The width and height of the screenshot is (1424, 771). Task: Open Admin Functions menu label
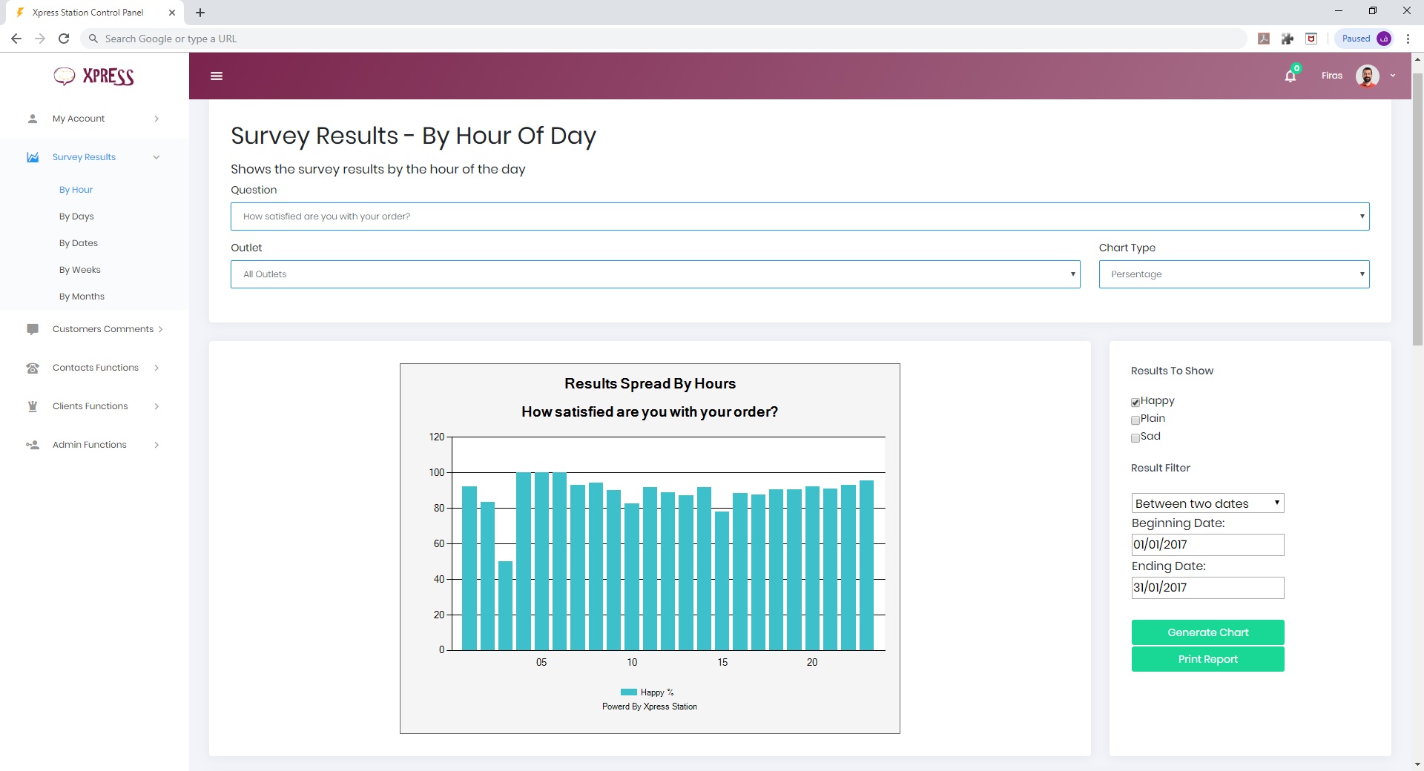pyautogui.click(x=90, y=445)
